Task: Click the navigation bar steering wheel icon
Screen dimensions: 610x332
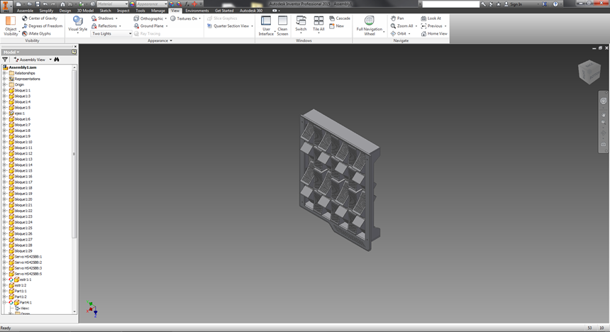Action: tap(604, 101)
